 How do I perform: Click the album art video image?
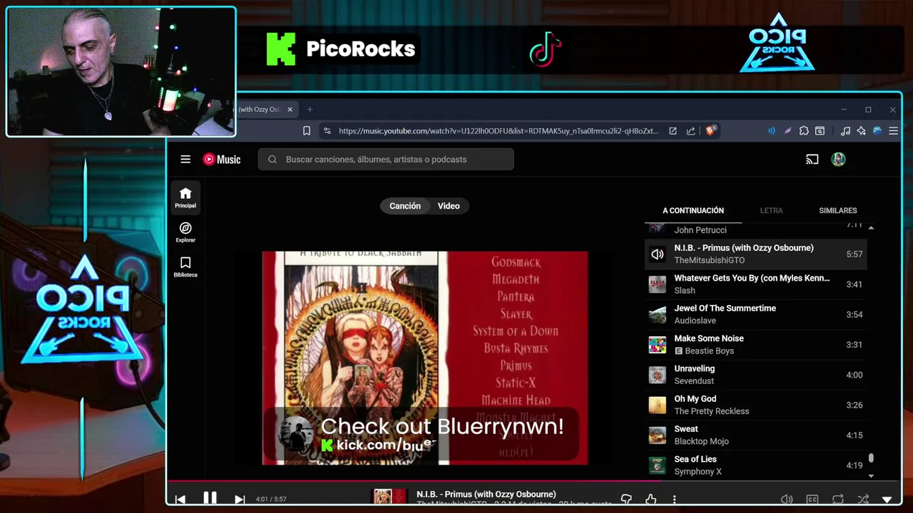pyautogui.click(x=425, y=358)
